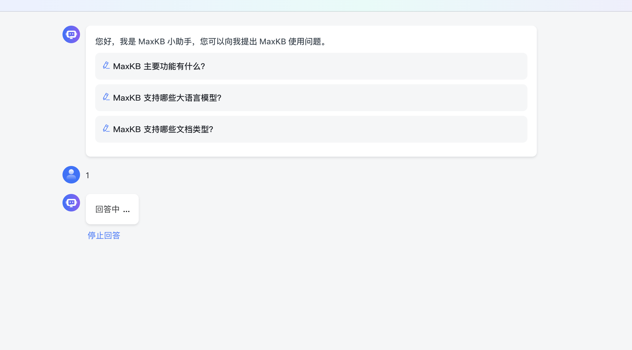Ask the suggested question 'MaxKB 主要功能有什么?'

(x=311, y=66)
